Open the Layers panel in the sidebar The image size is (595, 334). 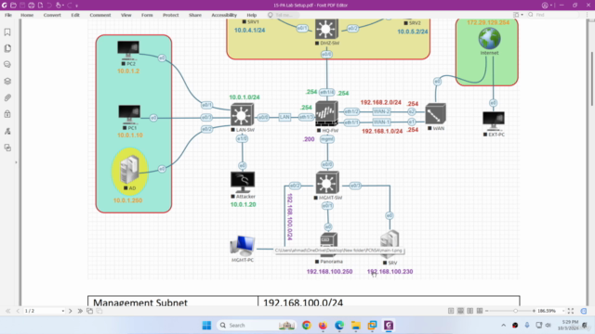[x=7, y=81]
